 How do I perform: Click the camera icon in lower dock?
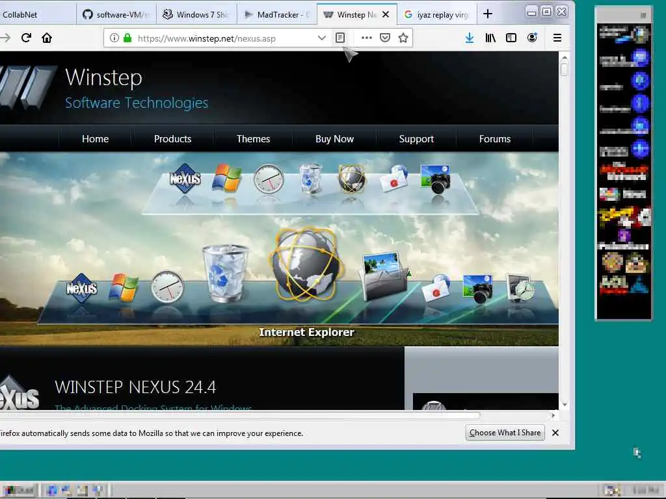(x=478, y=288)
